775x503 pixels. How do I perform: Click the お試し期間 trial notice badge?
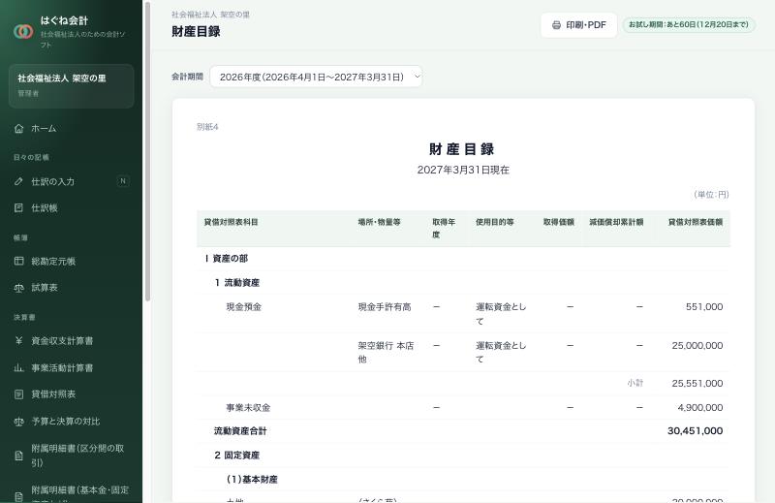[689, 25]
